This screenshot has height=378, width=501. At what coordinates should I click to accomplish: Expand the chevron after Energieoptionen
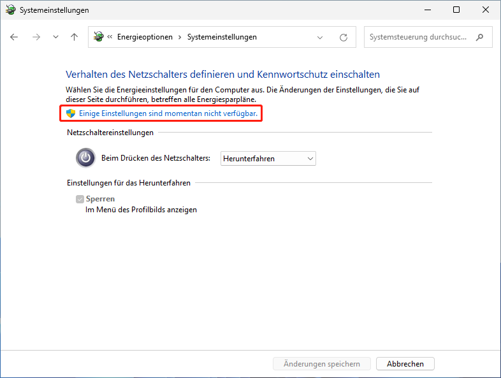(x=180, y=37)
